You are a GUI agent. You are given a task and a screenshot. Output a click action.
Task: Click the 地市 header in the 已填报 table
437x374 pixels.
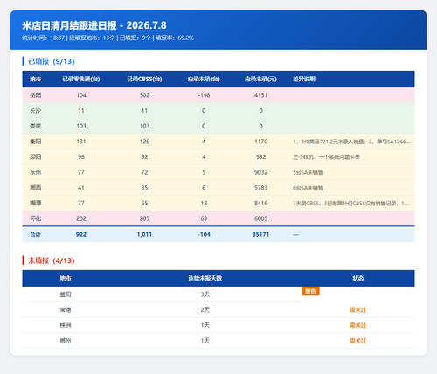[x=36, y=79]
